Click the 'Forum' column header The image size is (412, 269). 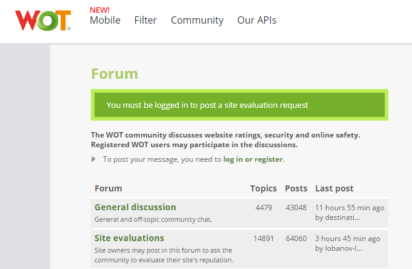pos(108,188)
